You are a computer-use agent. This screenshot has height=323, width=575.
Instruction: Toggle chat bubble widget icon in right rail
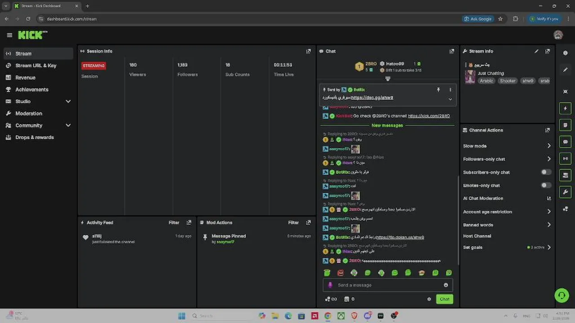pos(565,142)
